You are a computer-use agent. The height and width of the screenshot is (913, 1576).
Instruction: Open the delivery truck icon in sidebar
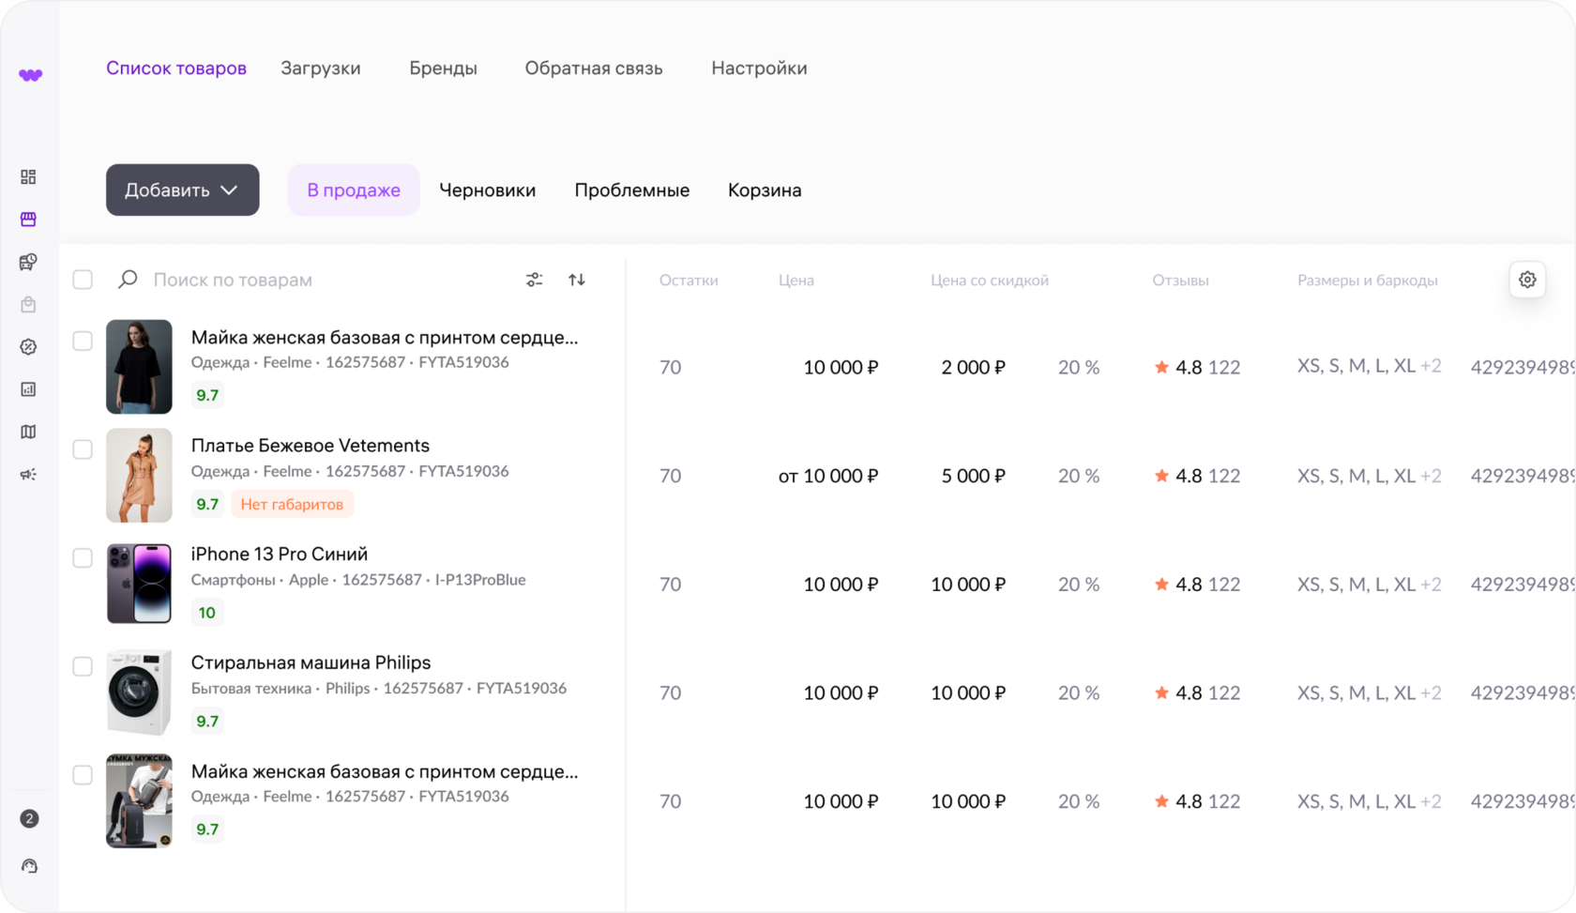coord(28,262)
